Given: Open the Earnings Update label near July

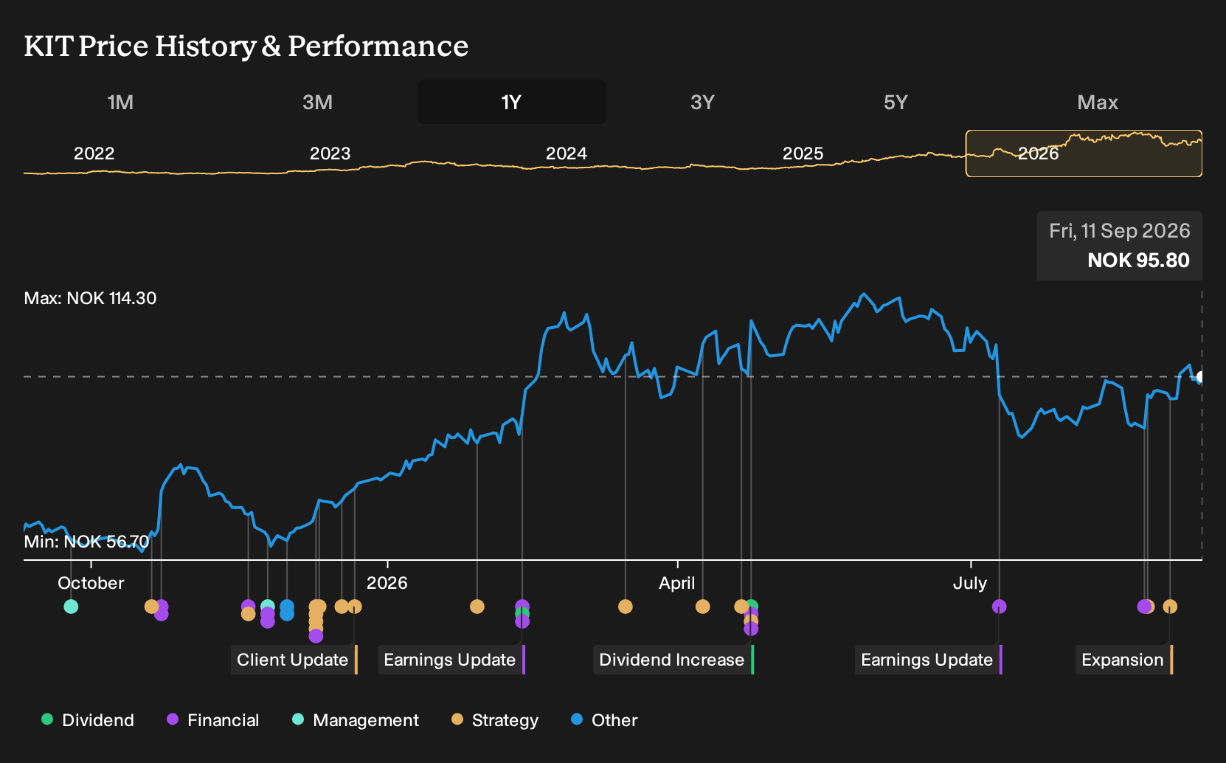Looking at the screenshot, I should click(929, 660).
